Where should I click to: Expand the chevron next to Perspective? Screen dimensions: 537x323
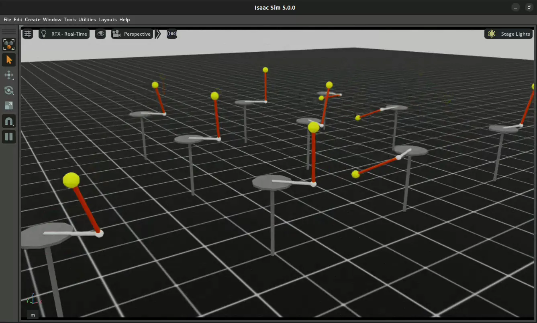[x=158, y=34]
